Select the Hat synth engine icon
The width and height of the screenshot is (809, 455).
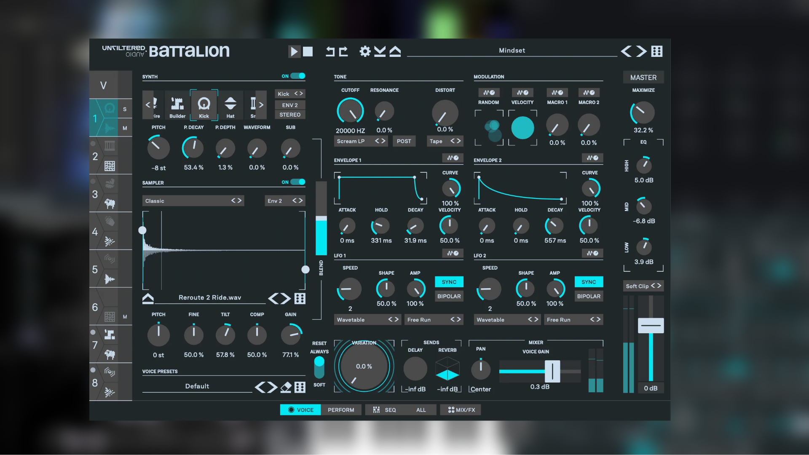230,105
